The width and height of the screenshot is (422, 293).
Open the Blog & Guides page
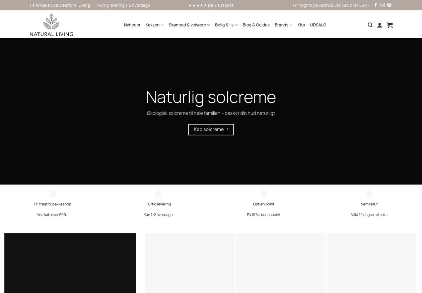tap(256, 25)
